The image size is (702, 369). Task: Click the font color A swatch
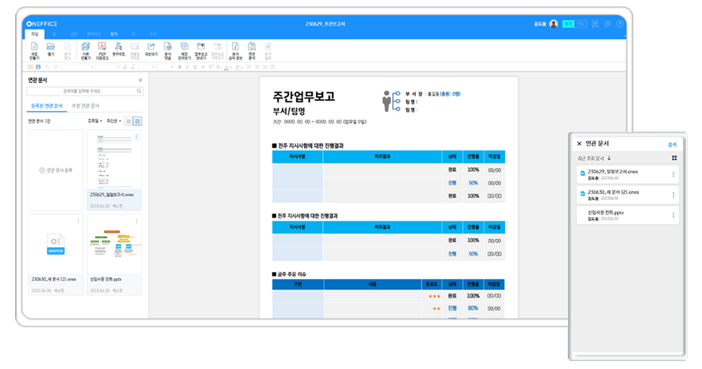point(226,67)
